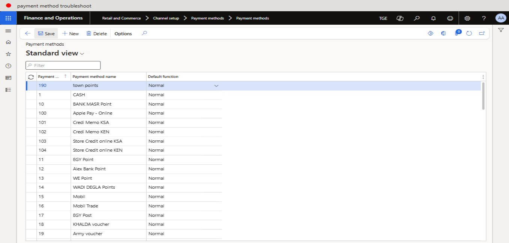The width and height of the screenshot is (509, 243).
Task: Click the first Payment methods breadcrumb
Action: 207,18
